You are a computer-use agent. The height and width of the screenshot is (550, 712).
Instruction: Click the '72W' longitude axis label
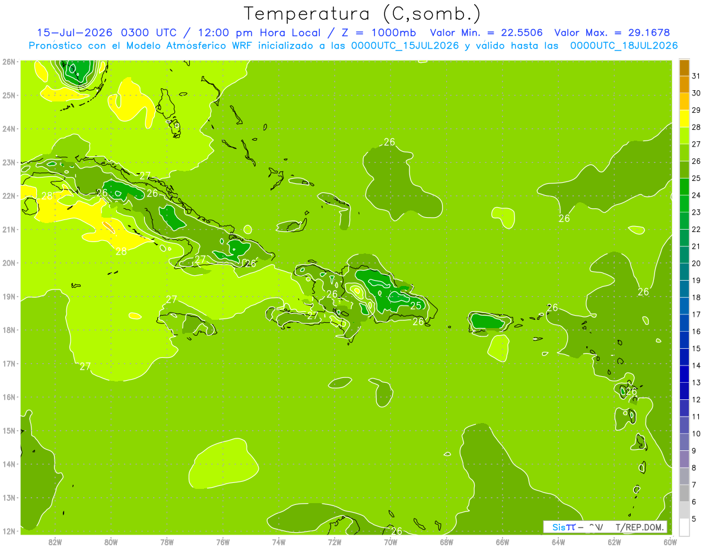coord(335,542)
